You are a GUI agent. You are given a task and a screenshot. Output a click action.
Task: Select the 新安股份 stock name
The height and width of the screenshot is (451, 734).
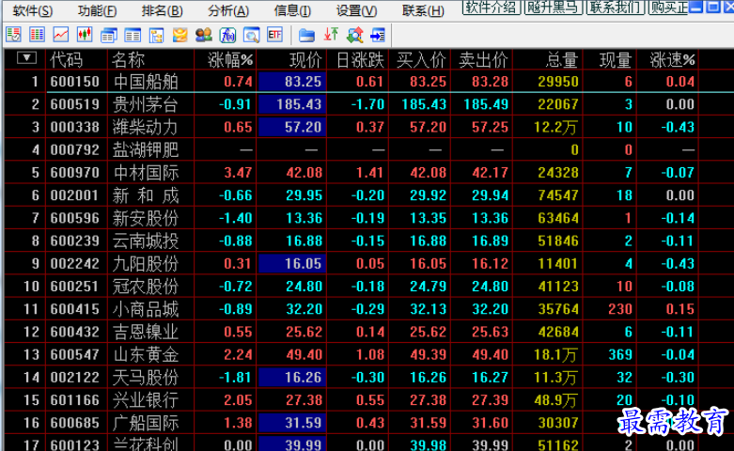tap(145, 218)
